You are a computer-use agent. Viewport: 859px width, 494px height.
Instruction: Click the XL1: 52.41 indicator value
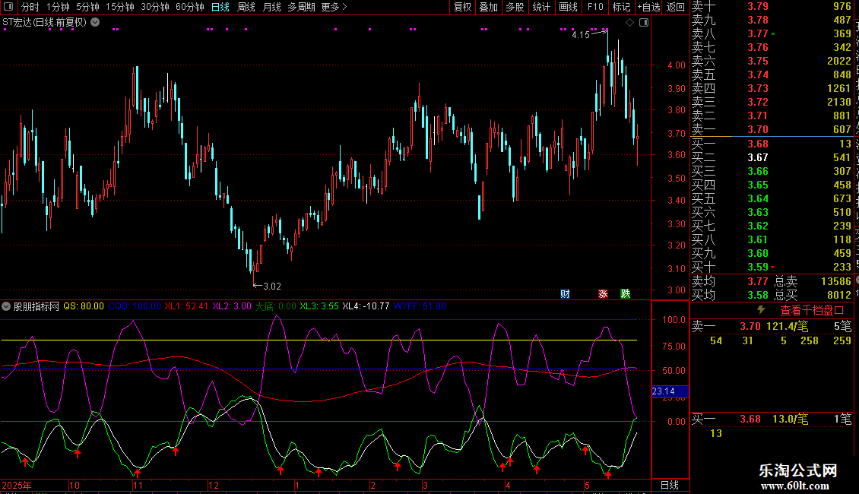coord(186,306)
